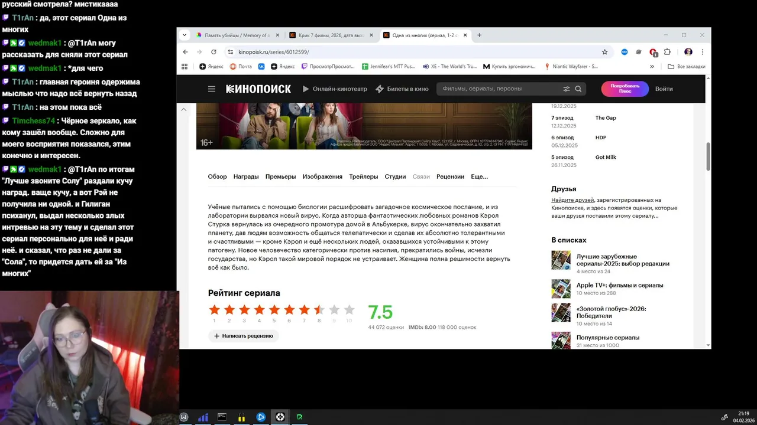This screenshot has width=757, height=425.
Task: Click the pen icon in system tray
Action: pyautogui.click(x=724, y=417)
